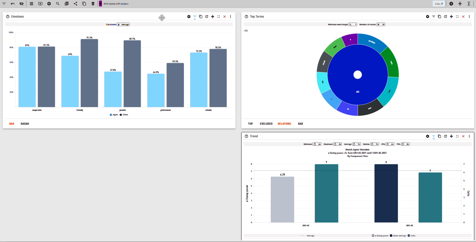The image size is (476, 242).
Task: Select the EXCLUDED tab in Top Terms
Action: click(x=266, y=124)
